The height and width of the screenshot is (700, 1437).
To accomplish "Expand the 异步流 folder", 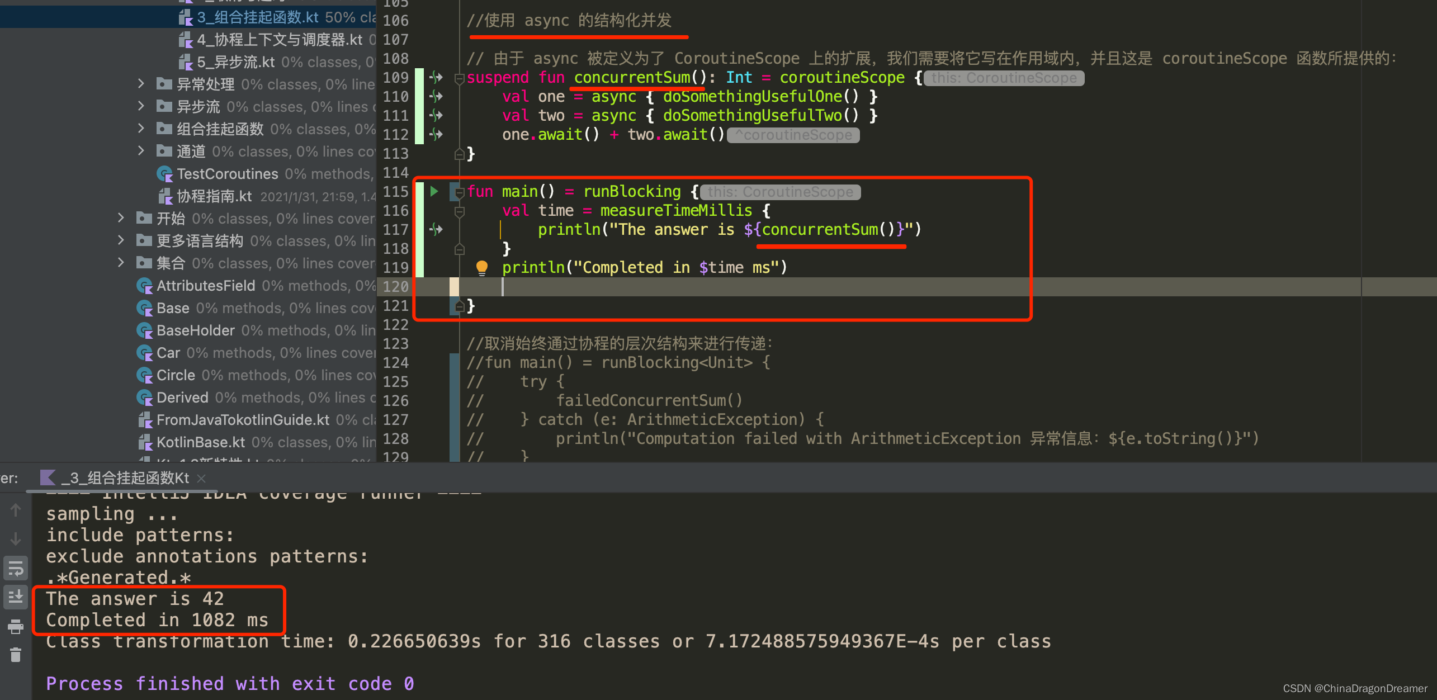I will pyautogui.click(x=141, y=107).
